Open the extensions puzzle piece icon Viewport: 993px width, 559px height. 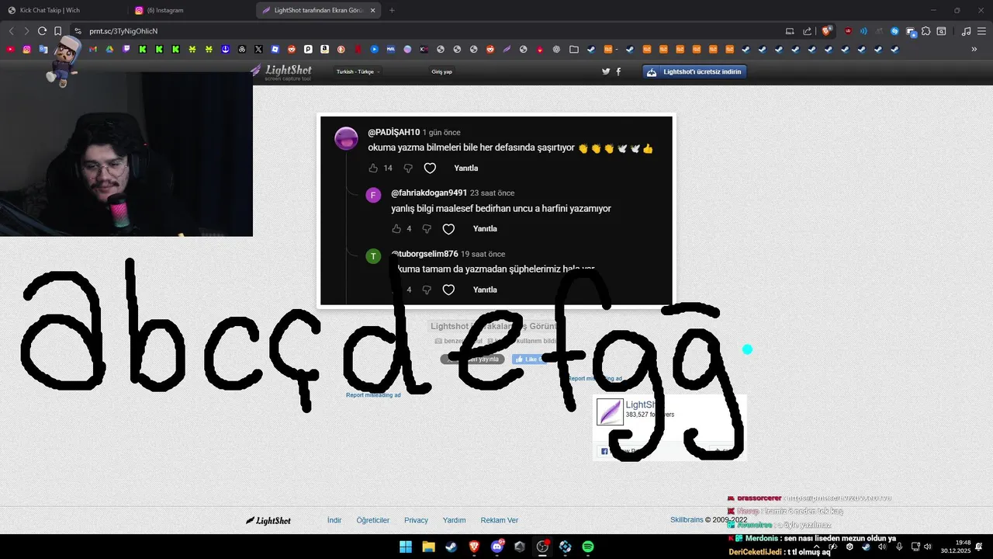click(x=926, y=31)
